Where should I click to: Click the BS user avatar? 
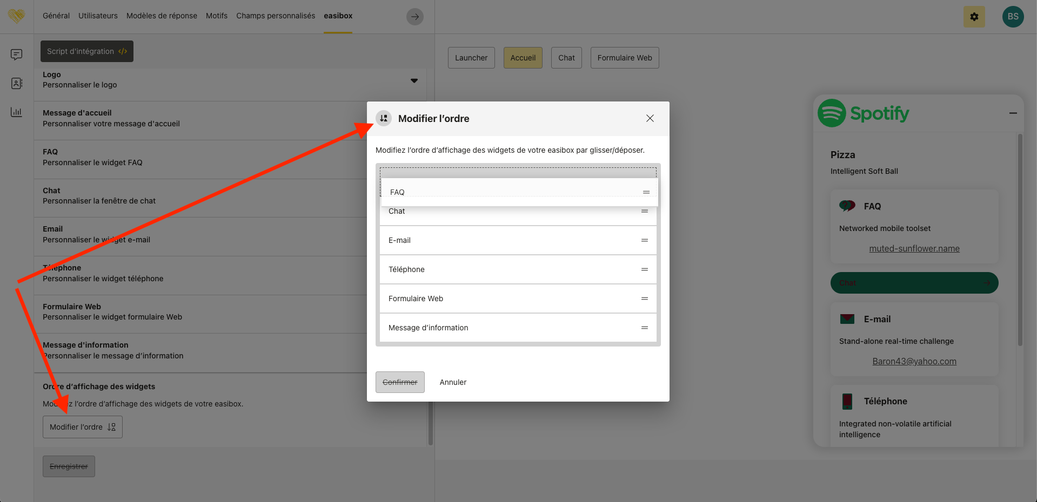(1013, 17)
